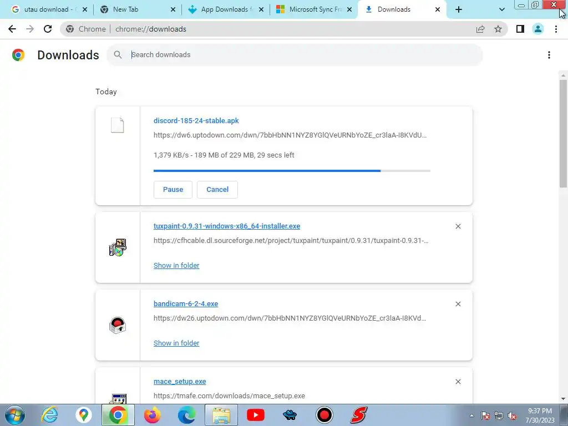Open mace_setup.exe file link
The width and height of the screenshot is (568, 426).
(180, 382)
